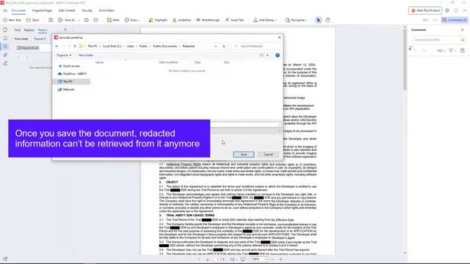Switch to Replace tab in search panel
Viewport: 470px width, 264px height.
tap(29, 30)
